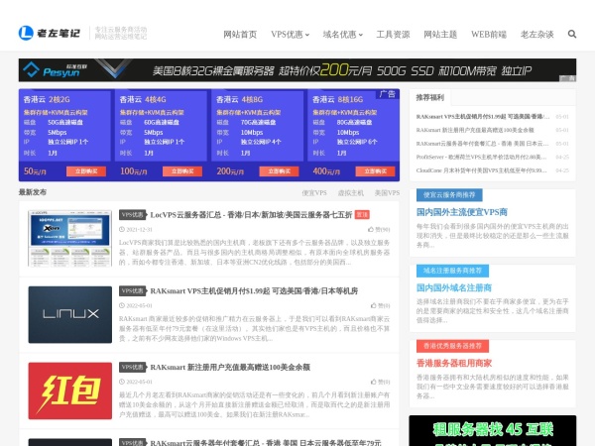Click the 老左笔记 site logo
The width and height of the screenshot is (595, 446).
click(x=50, y=34)
